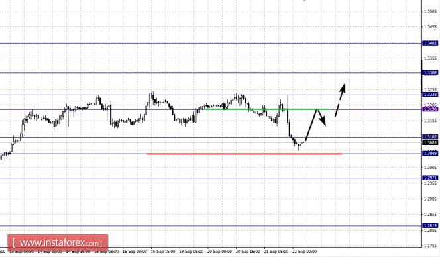Click the 1.3402 price level label
The height and width of the screenshot is (257, 440).
pyautogui.click(x=430, y=43)
